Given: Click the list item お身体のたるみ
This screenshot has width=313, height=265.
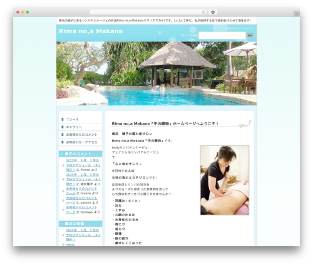Looking at the screenshot, I should [x=126, y=219].
